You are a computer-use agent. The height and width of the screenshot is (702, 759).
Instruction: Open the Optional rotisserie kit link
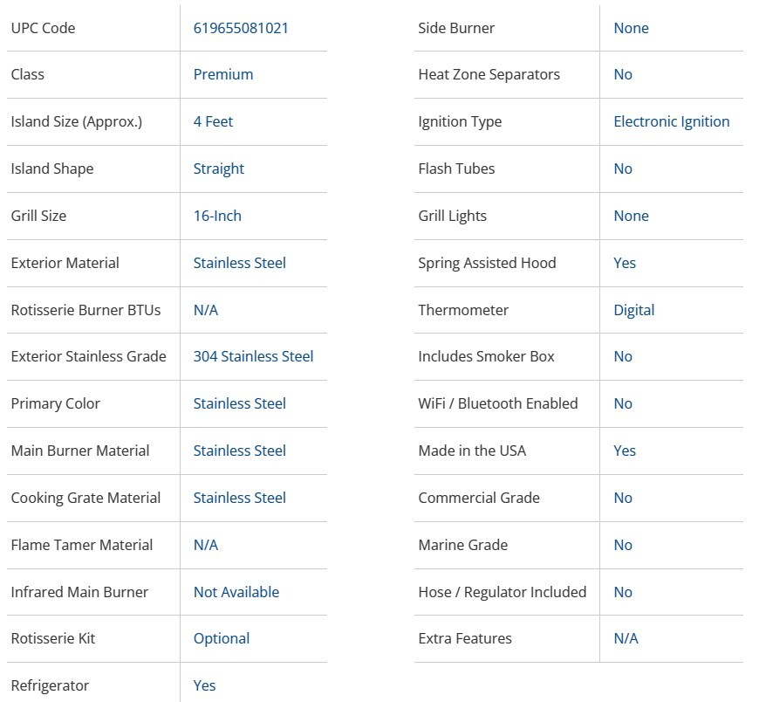coord(222,638)
